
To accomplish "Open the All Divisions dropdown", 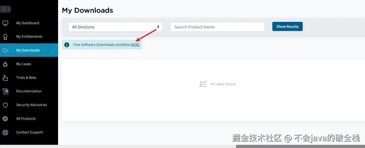I will tap(115, 27).
